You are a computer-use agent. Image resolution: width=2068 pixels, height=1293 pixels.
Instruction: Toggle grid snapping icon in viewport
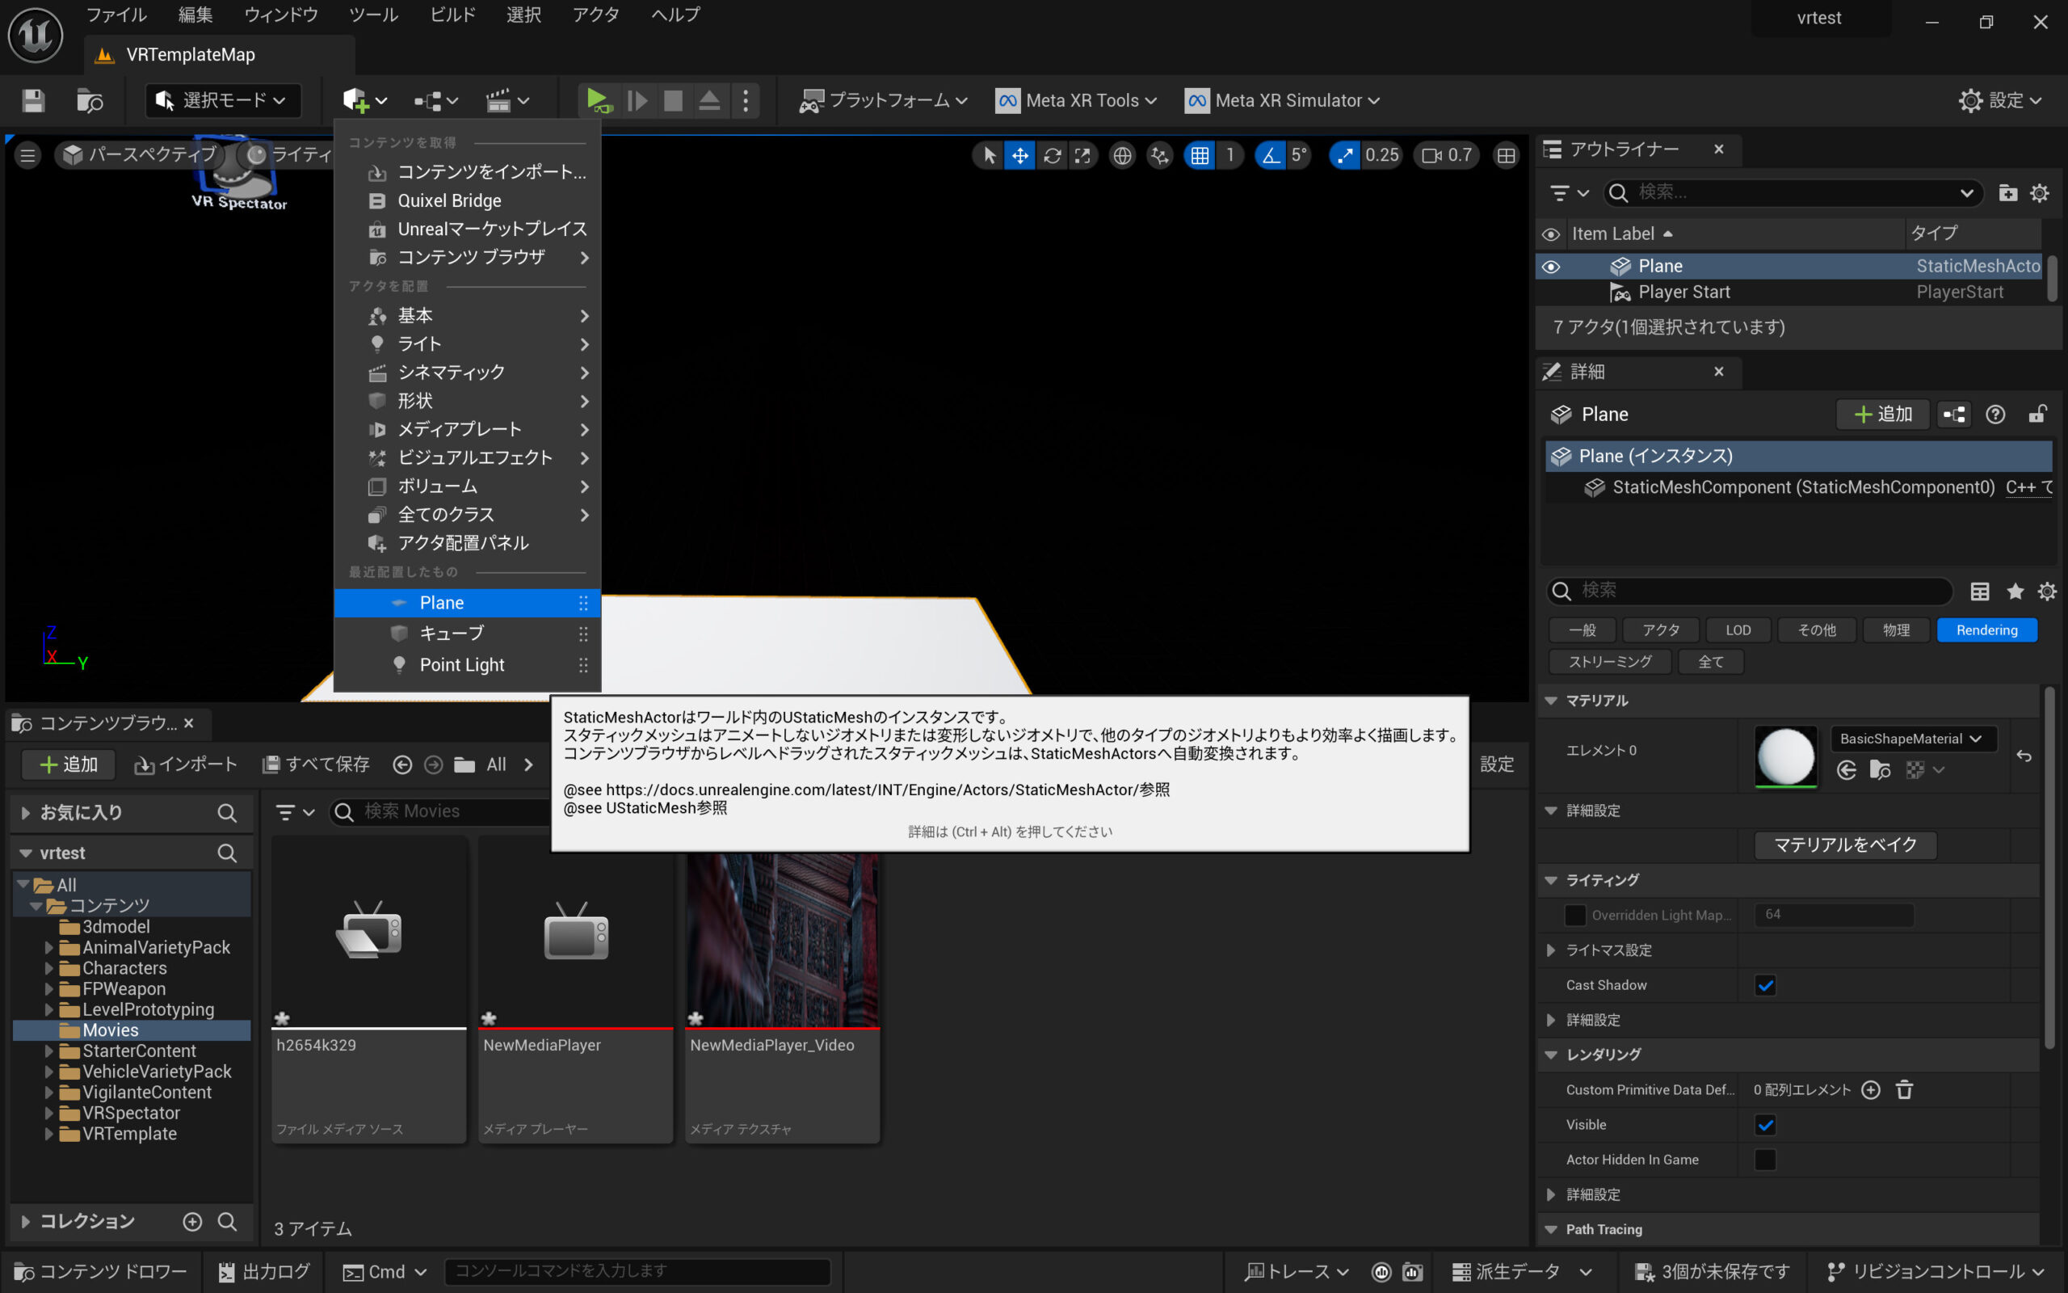[x=1200, y=156]
